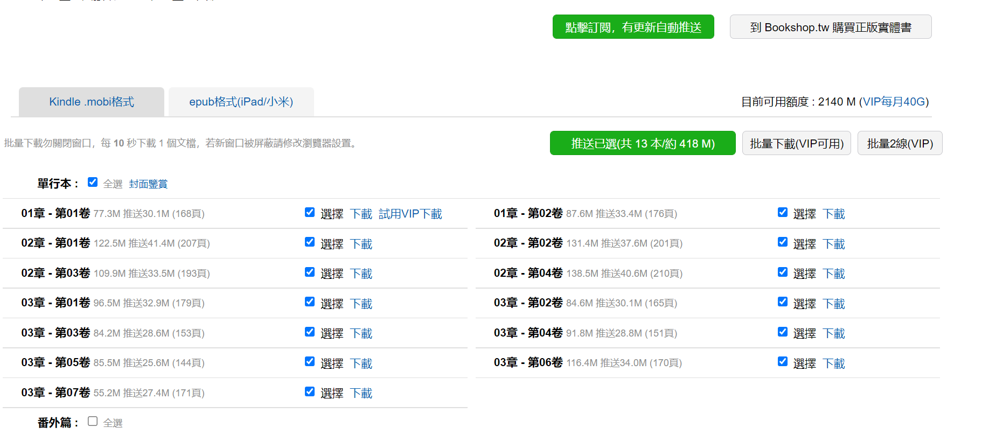
Task: Deselect 01章 - 第01卷 checkbox
Action: tap(310, 212)
